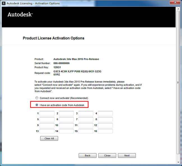This screenshot has width=182, height=166.
Task: Proceed with the Next button
Action: 127,156
